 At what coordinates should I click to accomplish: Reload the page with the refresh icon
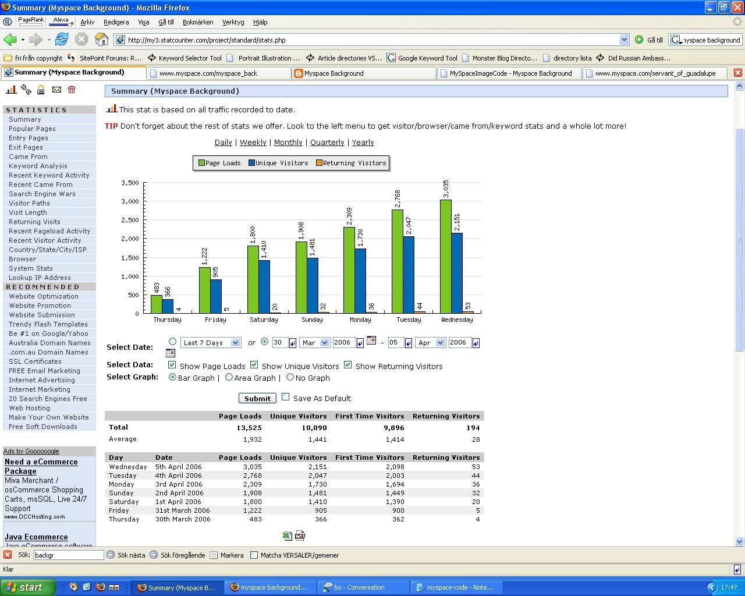point(61,40)
